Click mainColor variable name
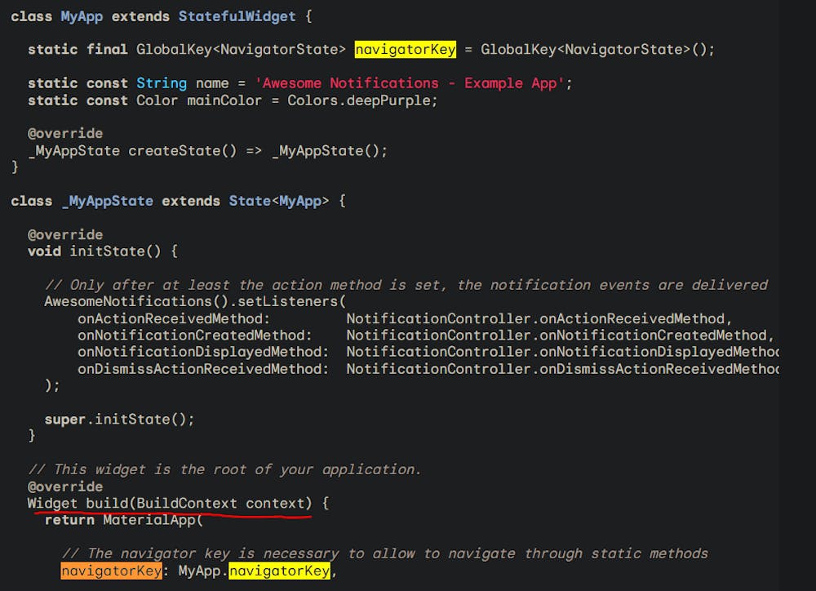The width and height of the screenshot is (816, 591). [224, 100]
